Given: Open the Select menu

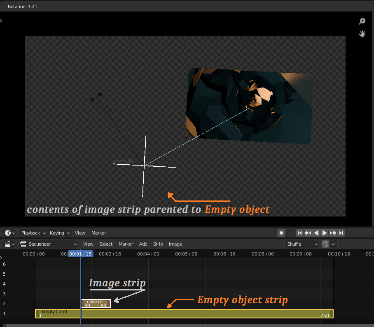Looking at the screenshot, I should point(106,244).
